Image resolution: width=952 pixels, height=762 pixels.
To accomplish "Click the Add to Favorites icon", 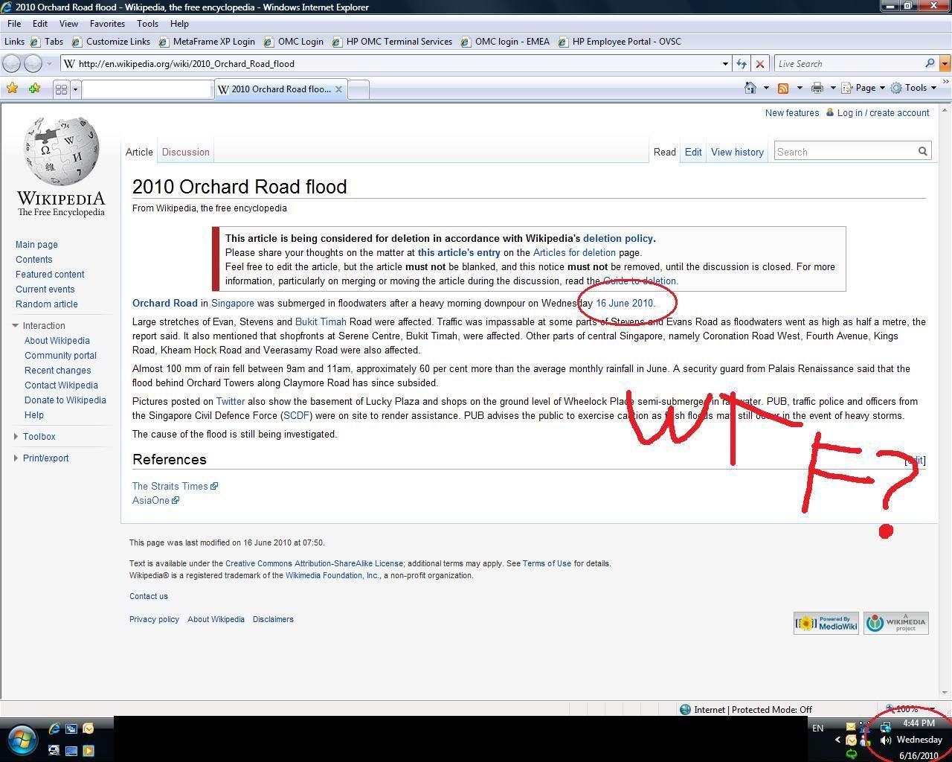I will [x=34, y=89].
